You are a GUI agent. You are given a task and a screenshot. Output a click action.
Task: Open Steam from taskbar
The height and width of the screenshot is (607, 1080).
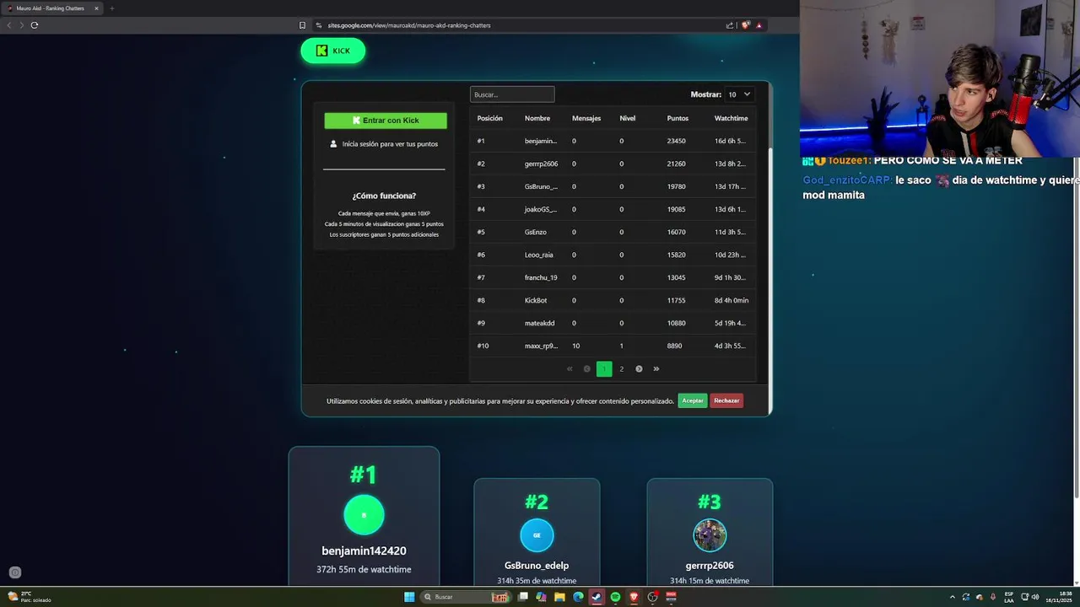pos(597,597)
